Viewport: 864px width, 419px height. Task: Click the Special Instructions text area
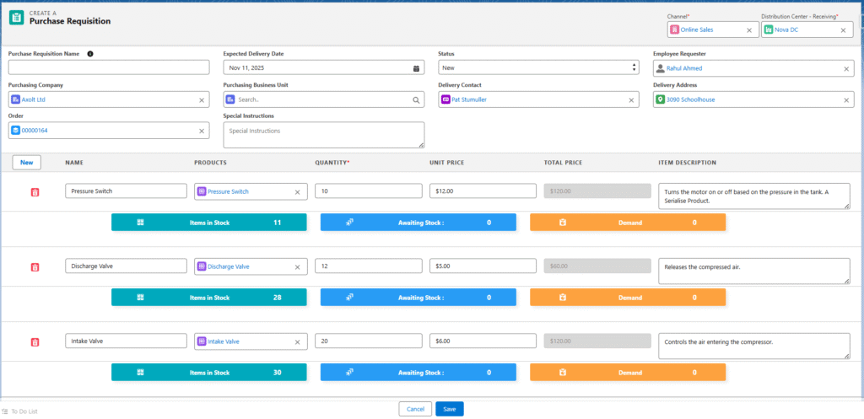click(323, 135)
